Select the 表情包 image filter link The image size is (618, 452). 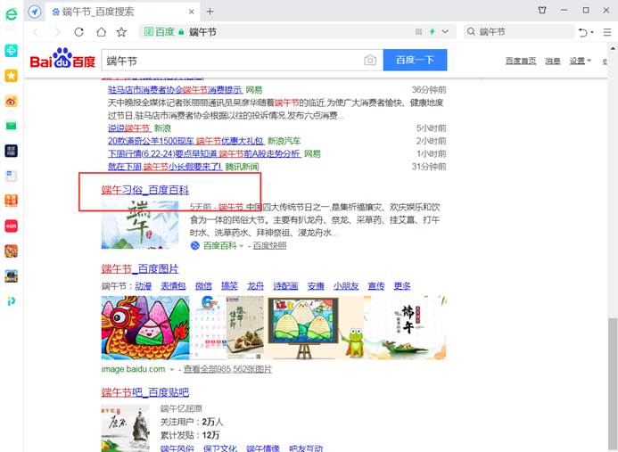[x=173, y=286]
